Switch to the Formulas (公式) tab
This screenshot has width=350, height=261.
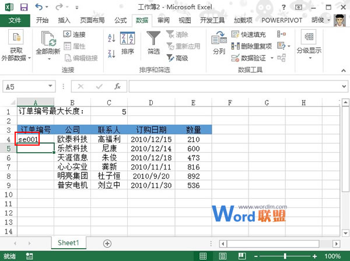pos(121,20)
